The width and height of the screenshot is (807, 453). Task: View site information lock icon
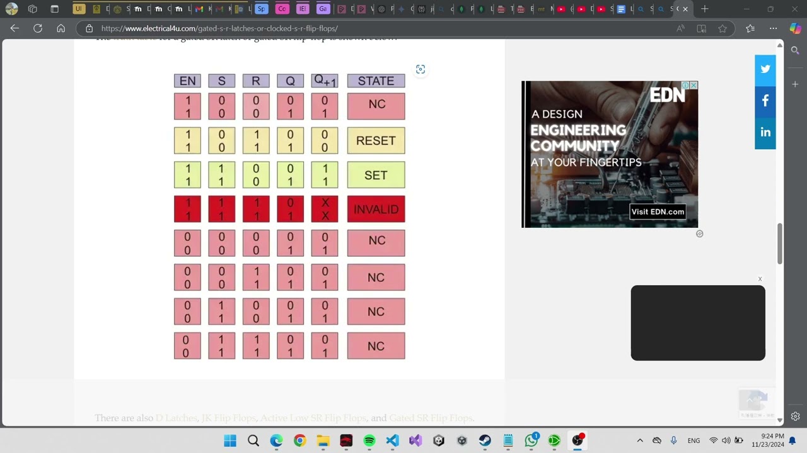89,28
